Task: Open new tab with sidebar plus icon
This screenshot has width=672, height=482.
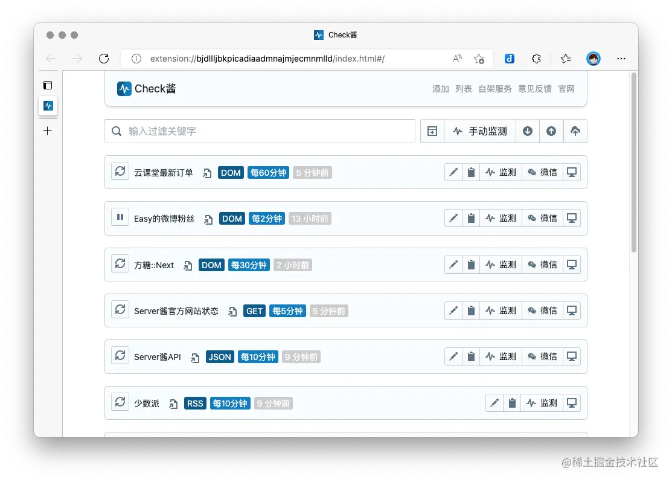Action: 48,131
